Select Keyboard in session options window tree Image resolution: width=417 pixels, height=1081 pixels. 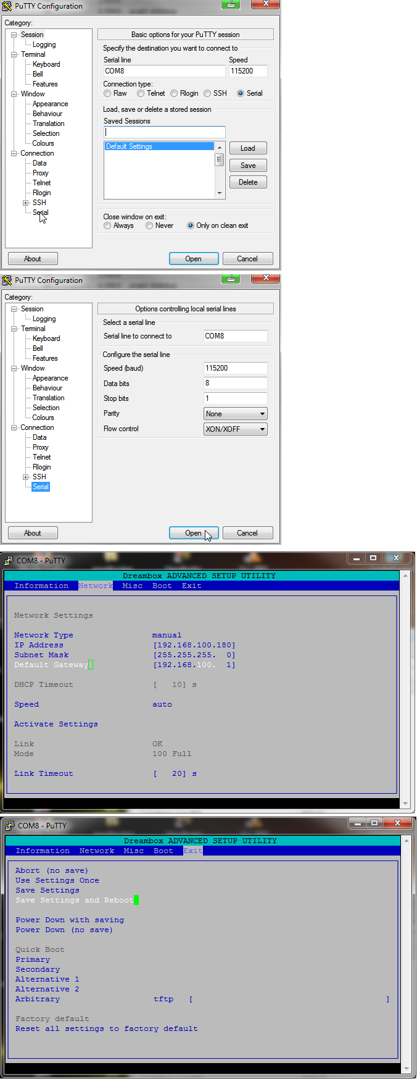pyautogui.click(x=46, y=64)
